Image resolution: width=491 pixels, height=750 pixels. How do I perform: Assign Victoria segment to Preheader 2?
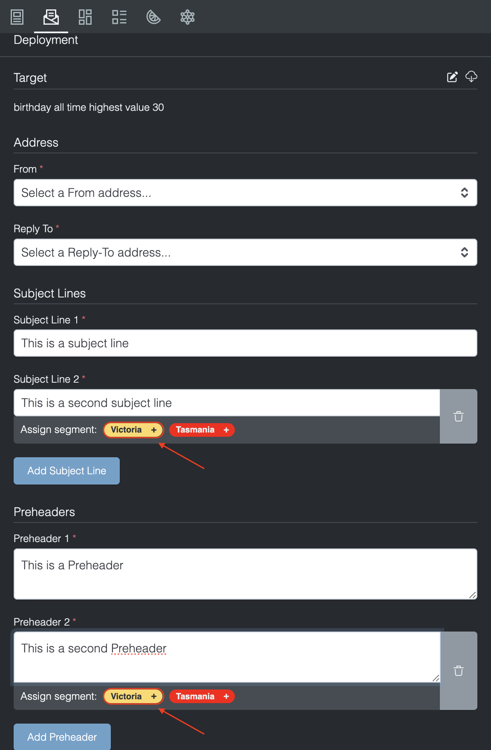tap(133, 696)
